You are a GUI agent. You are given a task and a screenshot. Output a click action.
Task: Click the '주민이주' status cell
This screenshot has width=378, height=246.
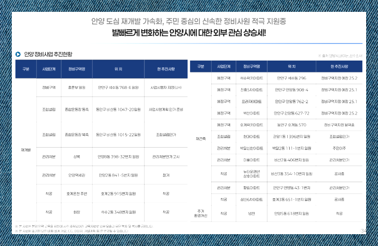click(x=339, y=148)
